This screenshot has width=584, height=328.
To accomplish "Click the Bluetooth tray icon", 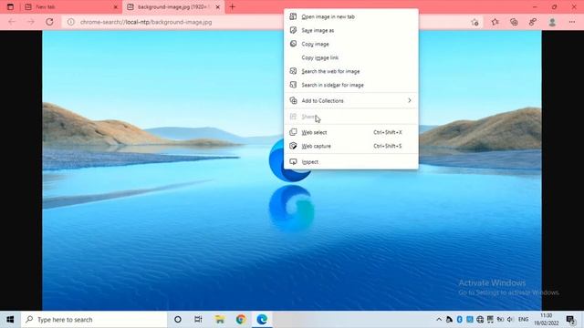I will [x=460, y=320].
